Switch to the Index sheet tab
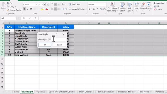Image resolution: width=167 pixels, height=94 pixels. coord(16,92)
